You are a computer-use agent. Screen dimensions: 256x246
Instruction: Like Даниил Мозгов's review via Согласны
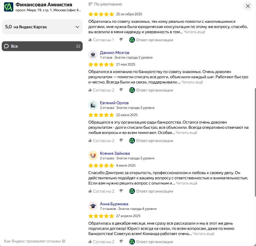[101, 90]
